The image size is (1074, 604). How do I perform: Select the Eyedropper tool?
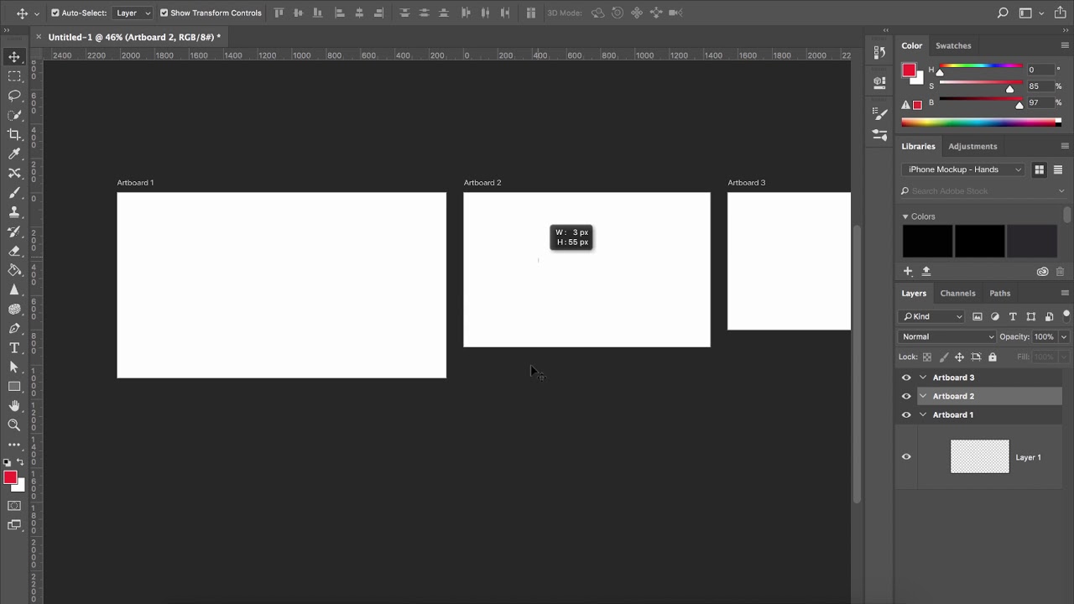14,154
